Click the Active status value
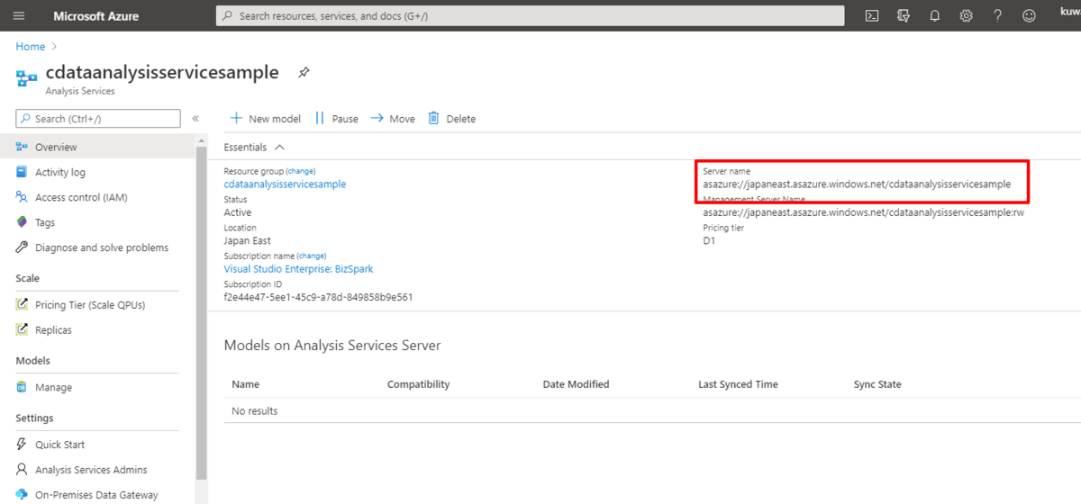The width and height of the screenshot is (1081, 504). click(x=238, y=212)
